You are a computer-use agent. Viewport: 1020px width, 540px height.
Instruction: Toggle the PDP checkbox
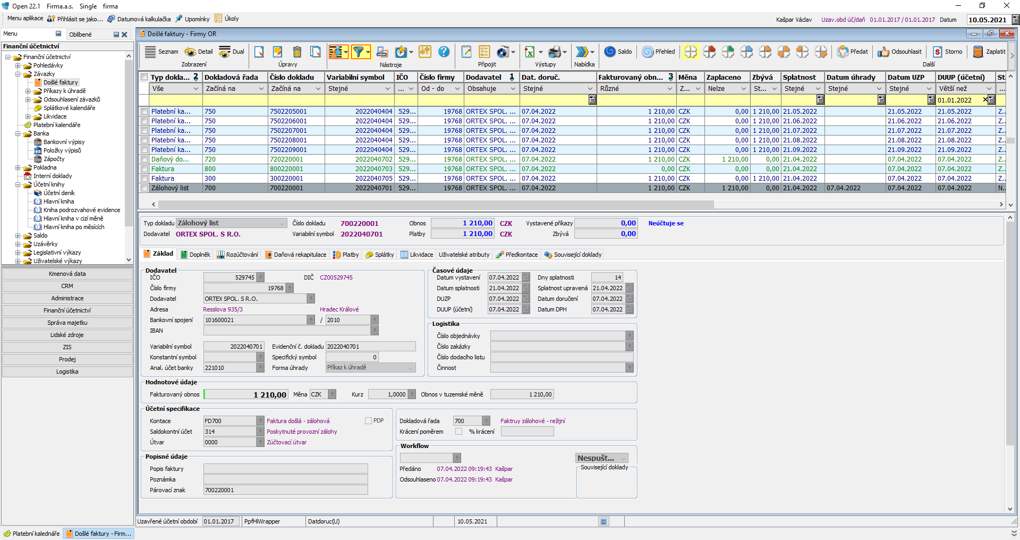click(x=368, y=420)
